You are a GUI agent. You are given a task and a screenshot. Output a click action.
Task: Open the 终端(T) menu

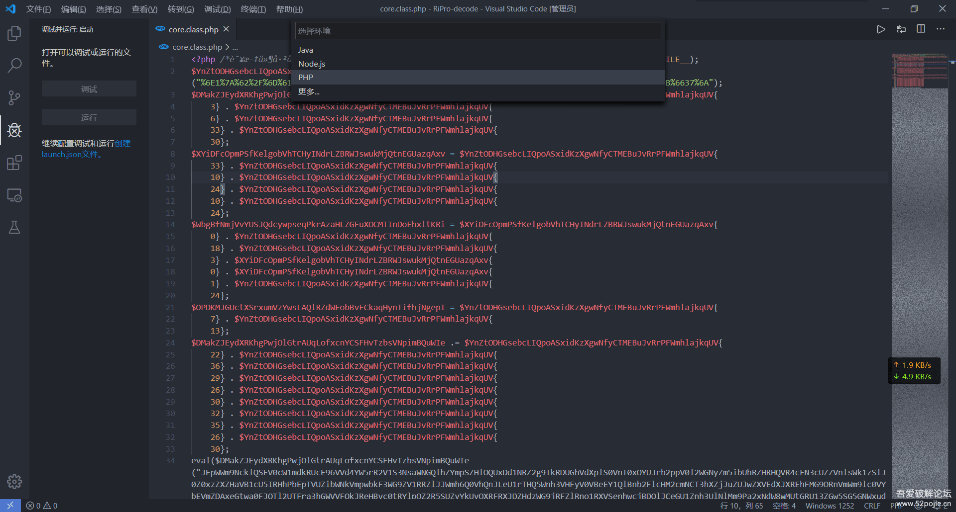click(x=253, y=9)
